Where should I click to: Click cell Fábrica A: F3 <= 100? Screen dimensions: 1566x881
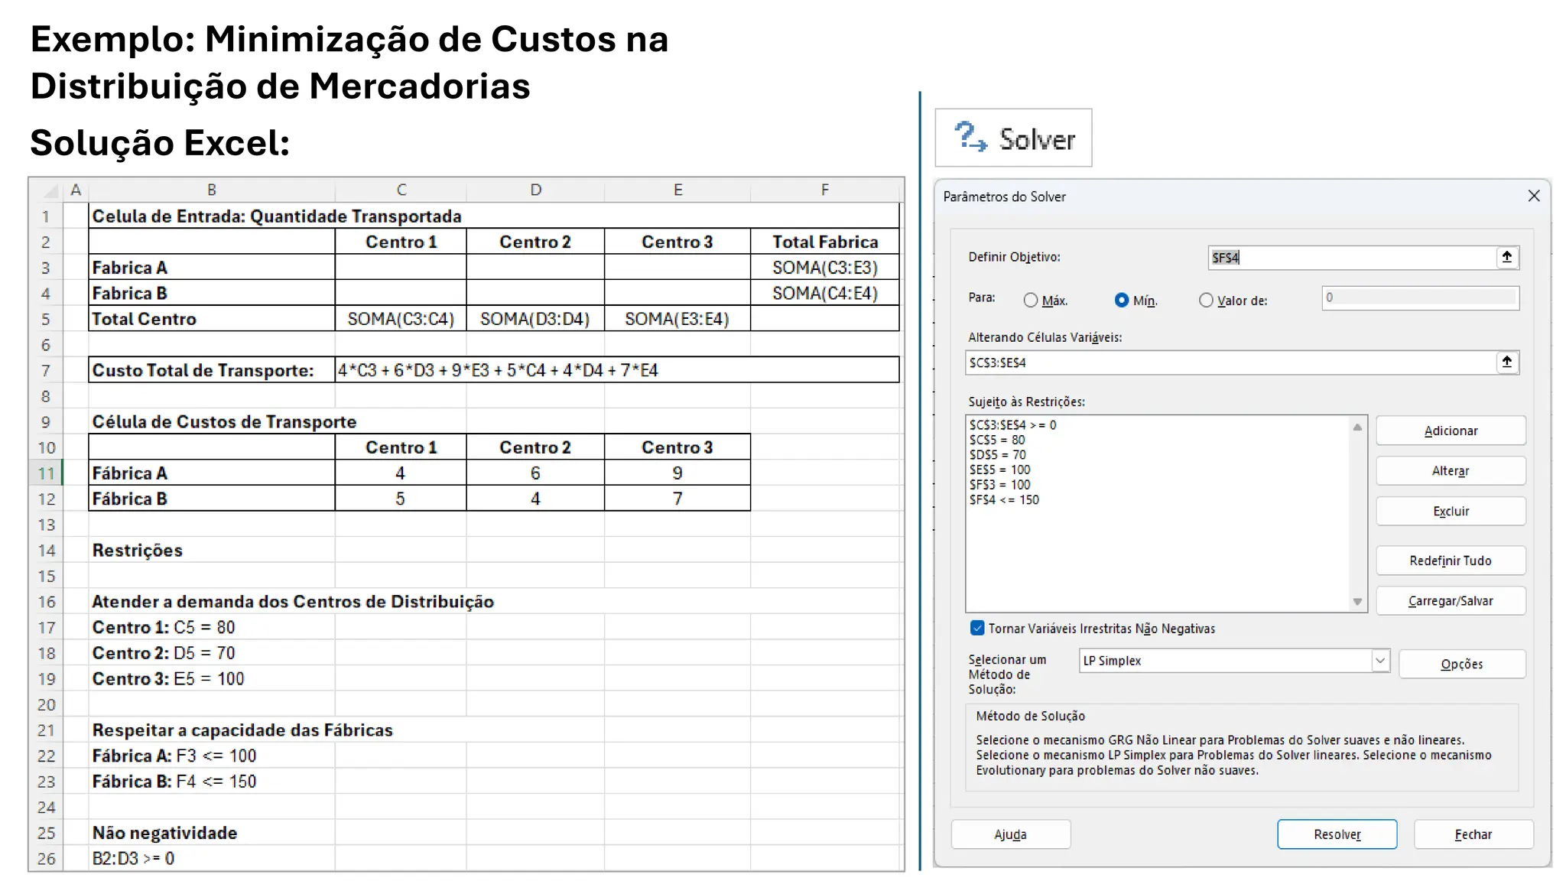pyautogui.click(x=212, y=756)
